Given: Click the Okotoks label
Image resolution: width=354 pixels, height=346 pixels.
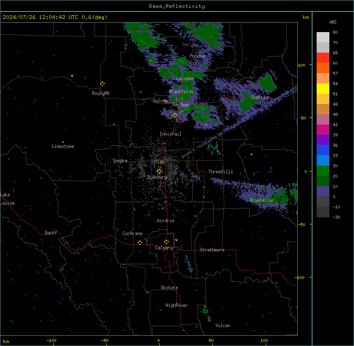Looking at the screenshot, I should (169, 288).
